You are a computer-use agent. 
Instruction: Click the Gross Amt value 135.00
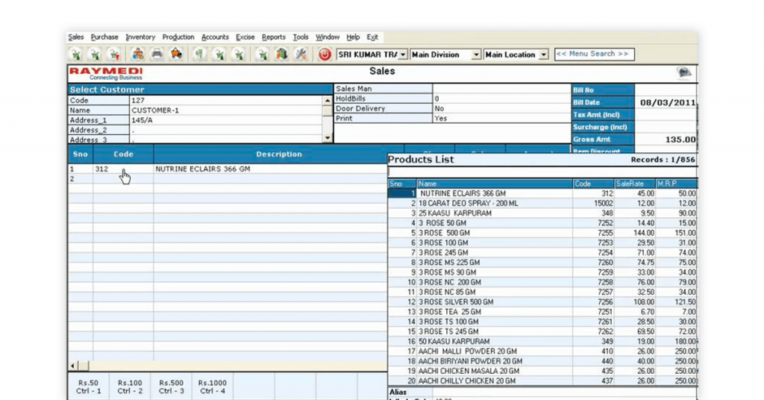tap(680, 140)
